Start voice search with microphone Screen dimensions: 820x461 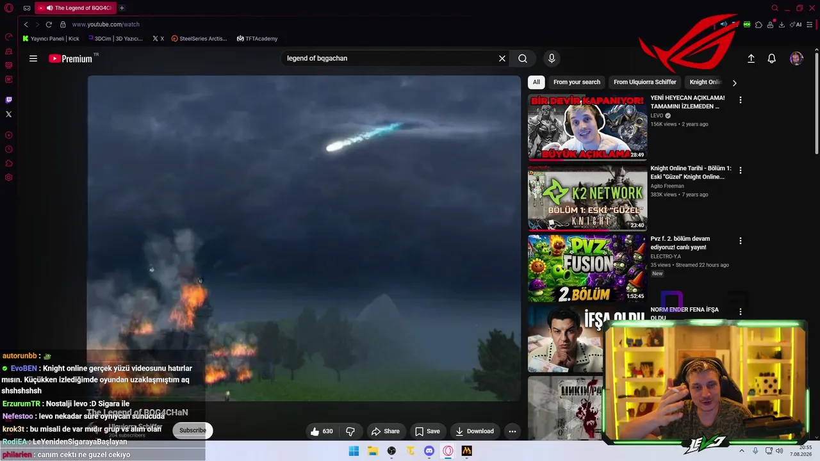click(x=552, y=58)
